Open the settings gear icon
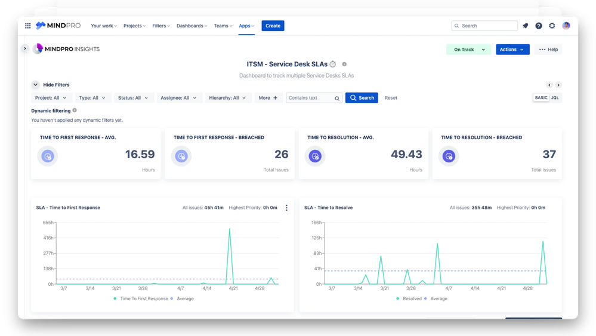The height and width of the screenshot is (336, 596). point(552,26)
